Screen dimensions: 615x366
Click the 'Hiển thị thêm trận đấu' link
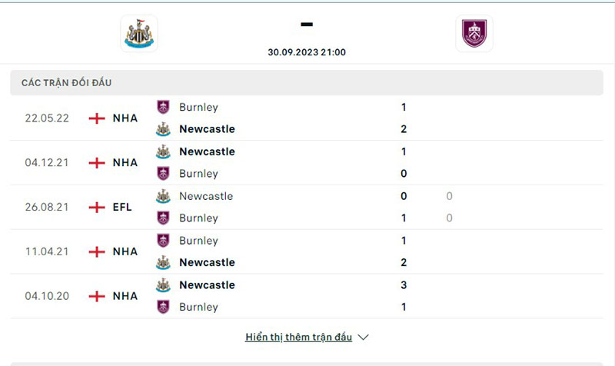coord(298,337)
